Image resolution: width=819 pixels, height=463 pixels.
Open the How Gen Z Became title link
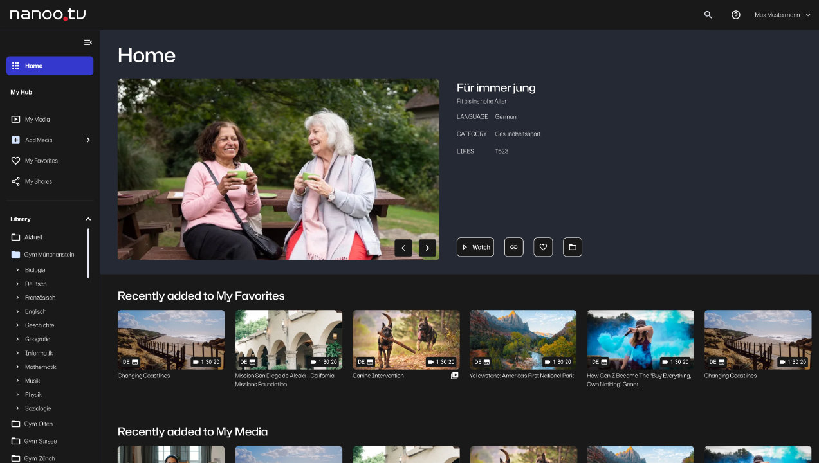[639, 380]
